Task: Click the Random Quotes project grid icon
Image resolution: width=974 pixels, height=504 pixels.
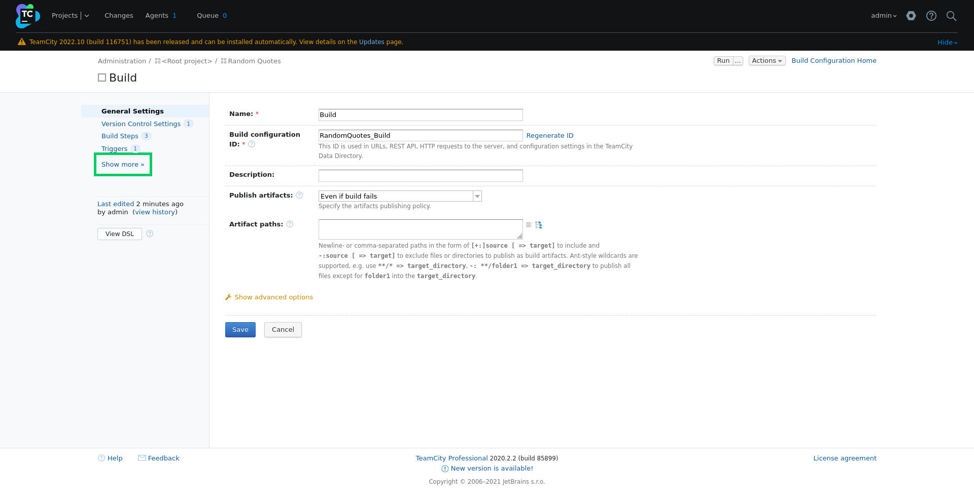Action: pyautogui.click(x=224, y=61)
